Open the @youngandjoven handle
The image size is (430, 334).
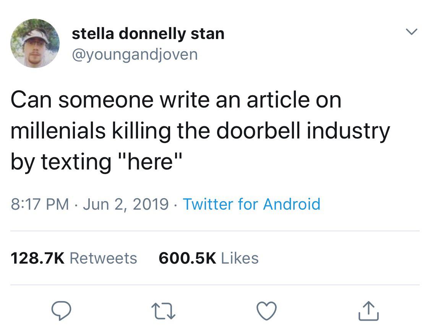click(x=135, y=55)
